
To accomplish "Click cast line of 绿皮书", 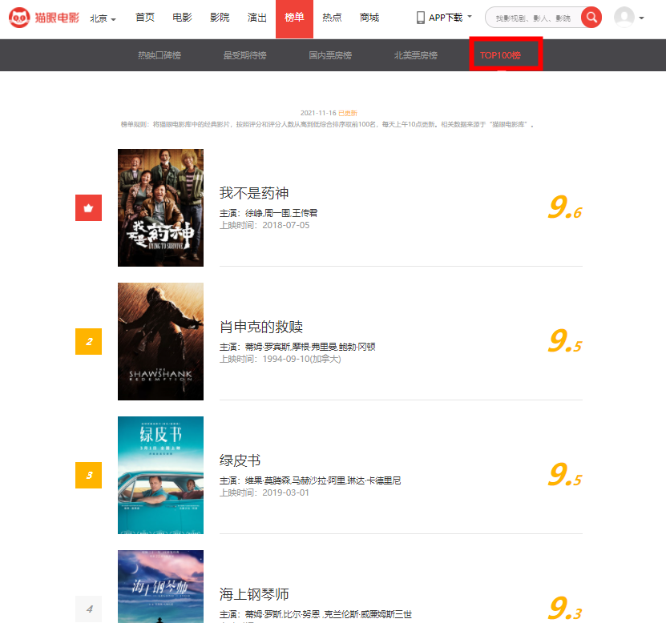I will (x=310, y=480).
